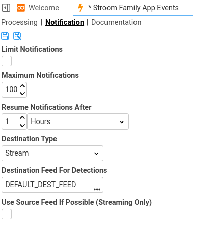Click the Notification sub-tab
The height and width of the screenshot is (244, 214).
65,22
